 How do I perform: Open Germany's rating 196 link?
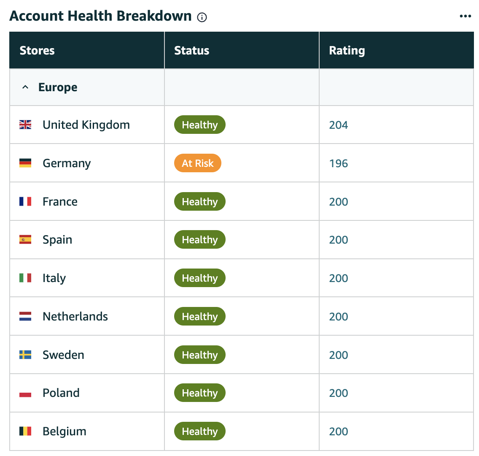pos(339,163)
